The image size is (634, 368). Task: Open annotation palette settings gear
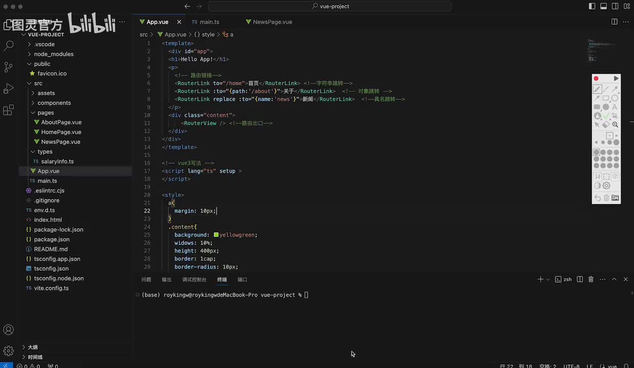pos(606,186)
